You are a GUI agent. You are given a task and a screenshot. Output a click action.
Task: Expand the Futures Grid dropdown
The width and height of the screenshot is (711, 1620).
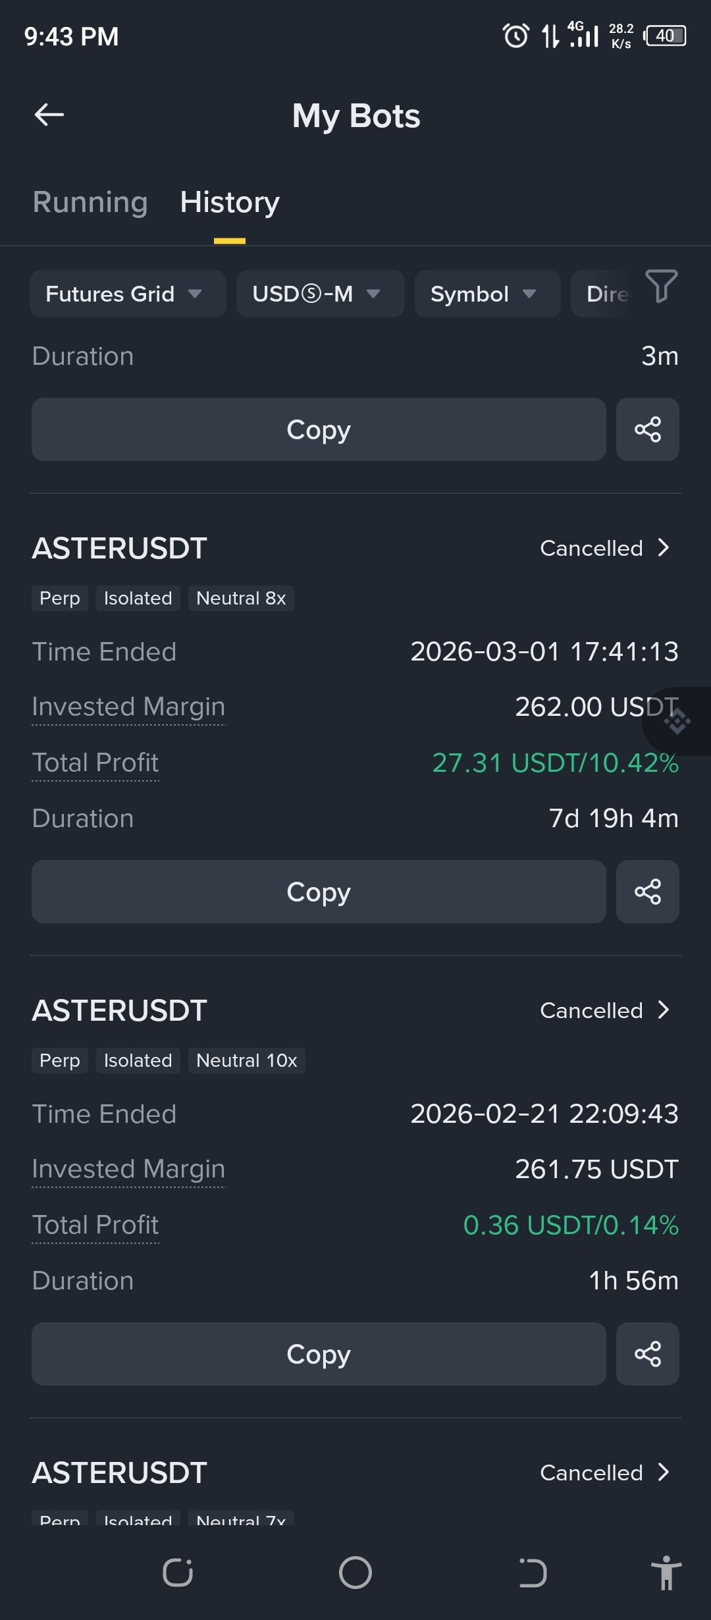[x=128, y=294]
